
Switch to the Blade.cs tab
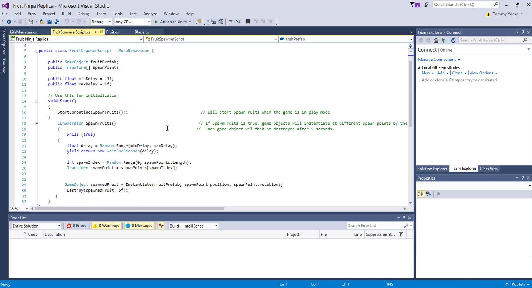point(142,32)
